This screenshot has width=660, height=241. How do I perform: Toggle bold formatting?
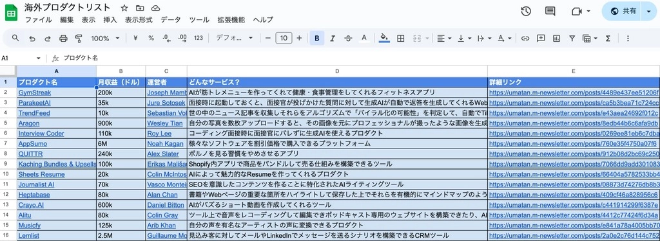(x=317, y=38)
